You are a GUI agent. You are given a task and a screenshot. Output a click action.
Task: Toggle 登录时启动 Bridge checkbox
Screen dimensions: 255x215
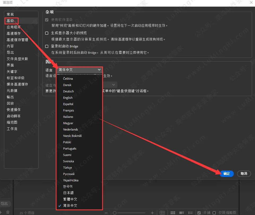point(47,46)
